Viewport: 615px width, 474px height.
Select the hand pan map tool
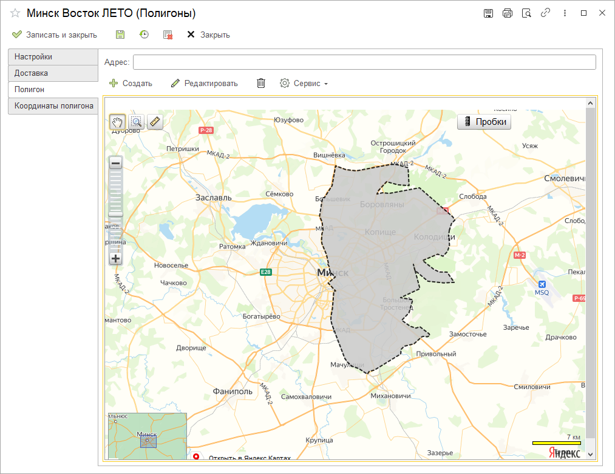[117, 122]
